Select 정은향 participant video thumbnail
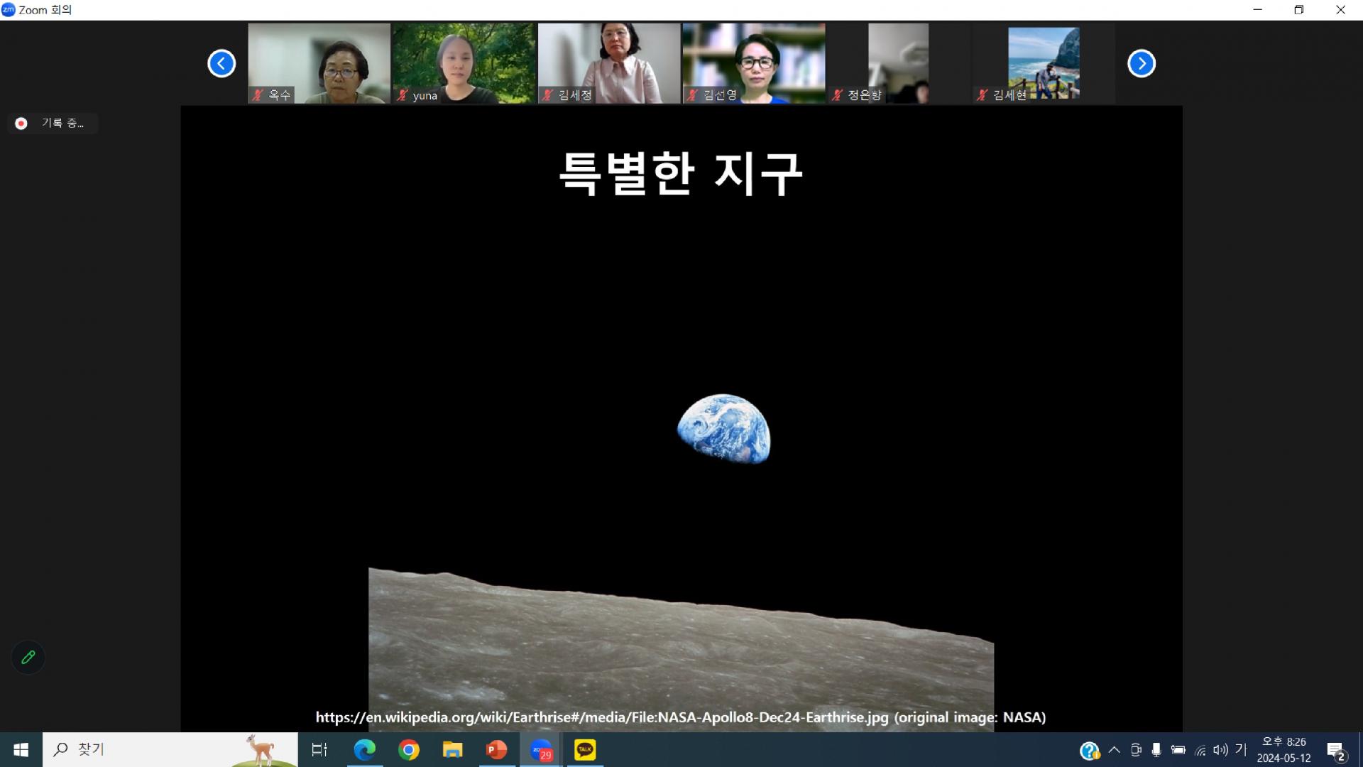Viewport: 1363px width, 767px height. pos(898,63)
